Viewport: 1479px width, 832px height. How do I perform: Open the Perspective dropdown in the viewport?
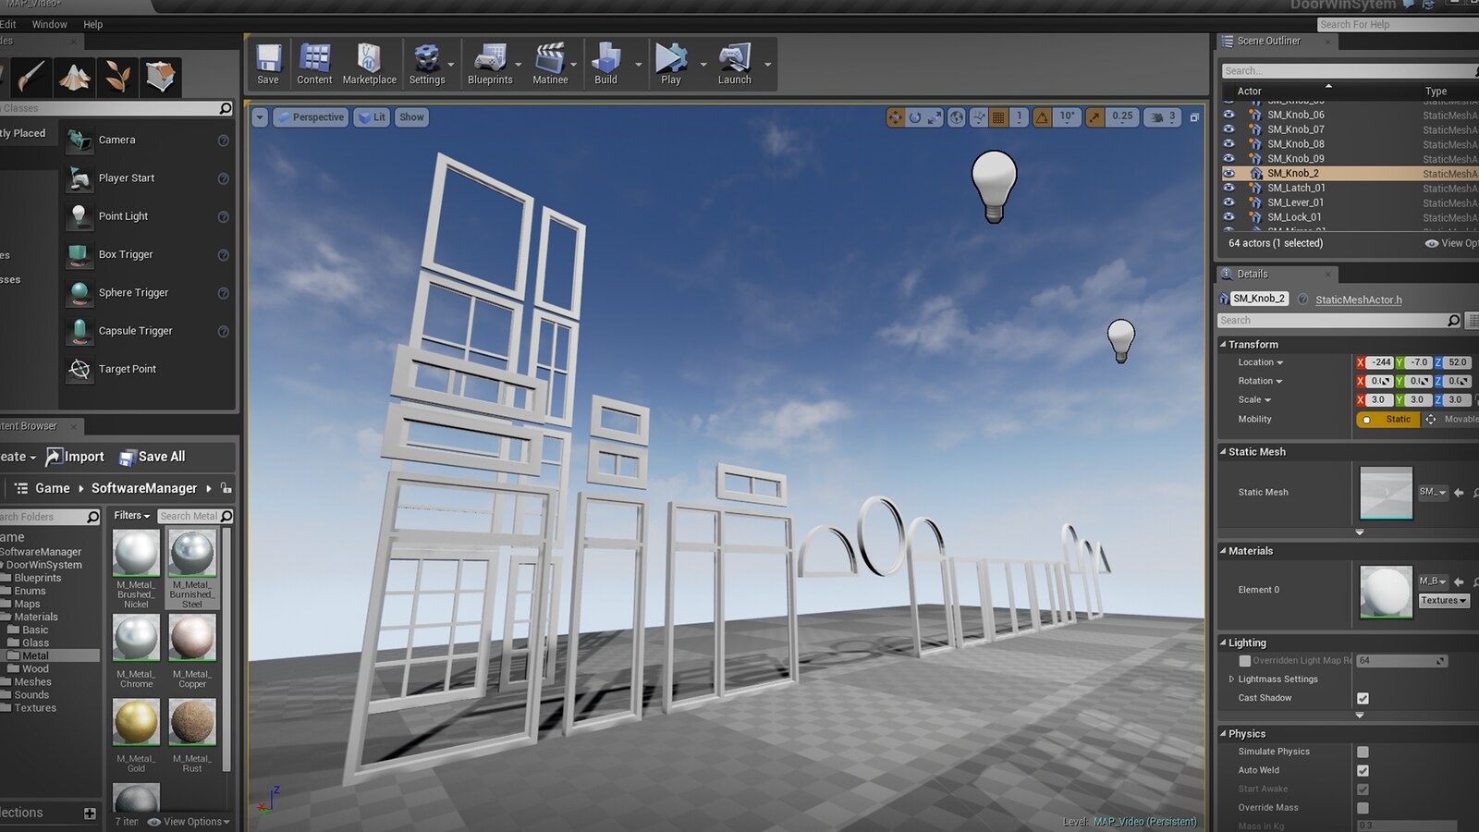coord(311,117)
